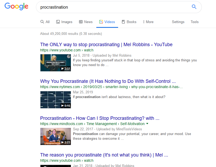Click the "About 49,200,000 results" text
Viewport: 216px width, 167px height.
[71, 34]
